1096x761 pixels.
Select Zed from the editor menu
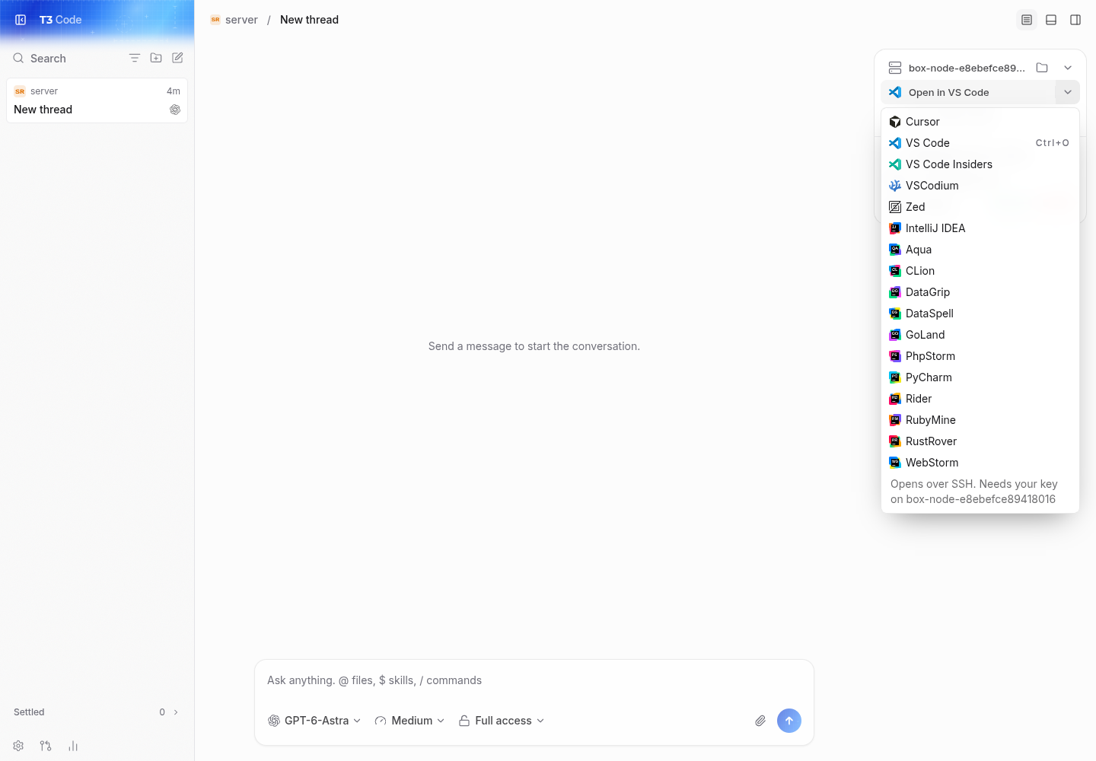click(x=980, y=207)
